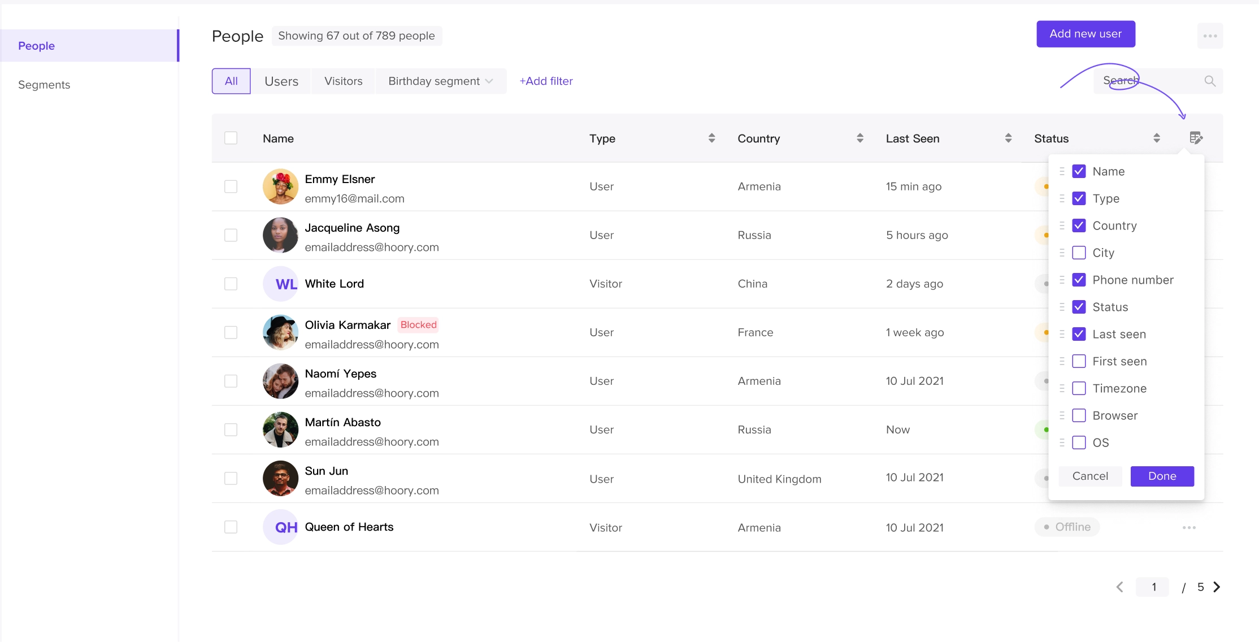Screen dimensions: 1259x642
Task: Grab the drag handle beside Timezone column option
Action: click(1062, 388)
